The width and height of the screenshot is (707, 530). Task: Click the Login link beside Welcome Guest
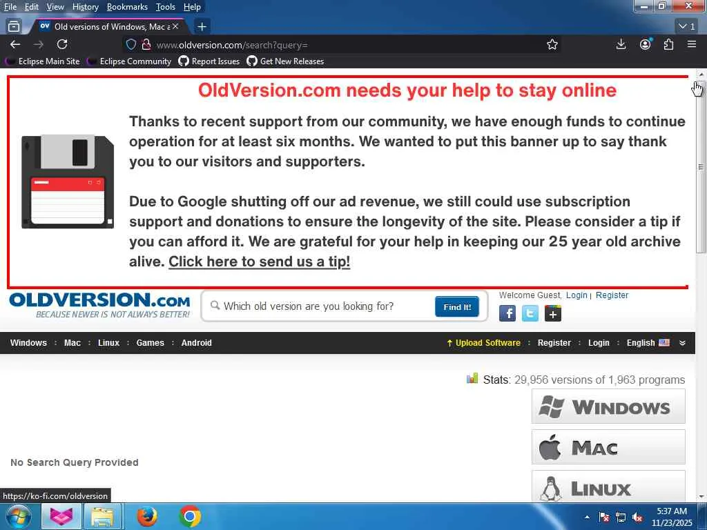[577, 295]
